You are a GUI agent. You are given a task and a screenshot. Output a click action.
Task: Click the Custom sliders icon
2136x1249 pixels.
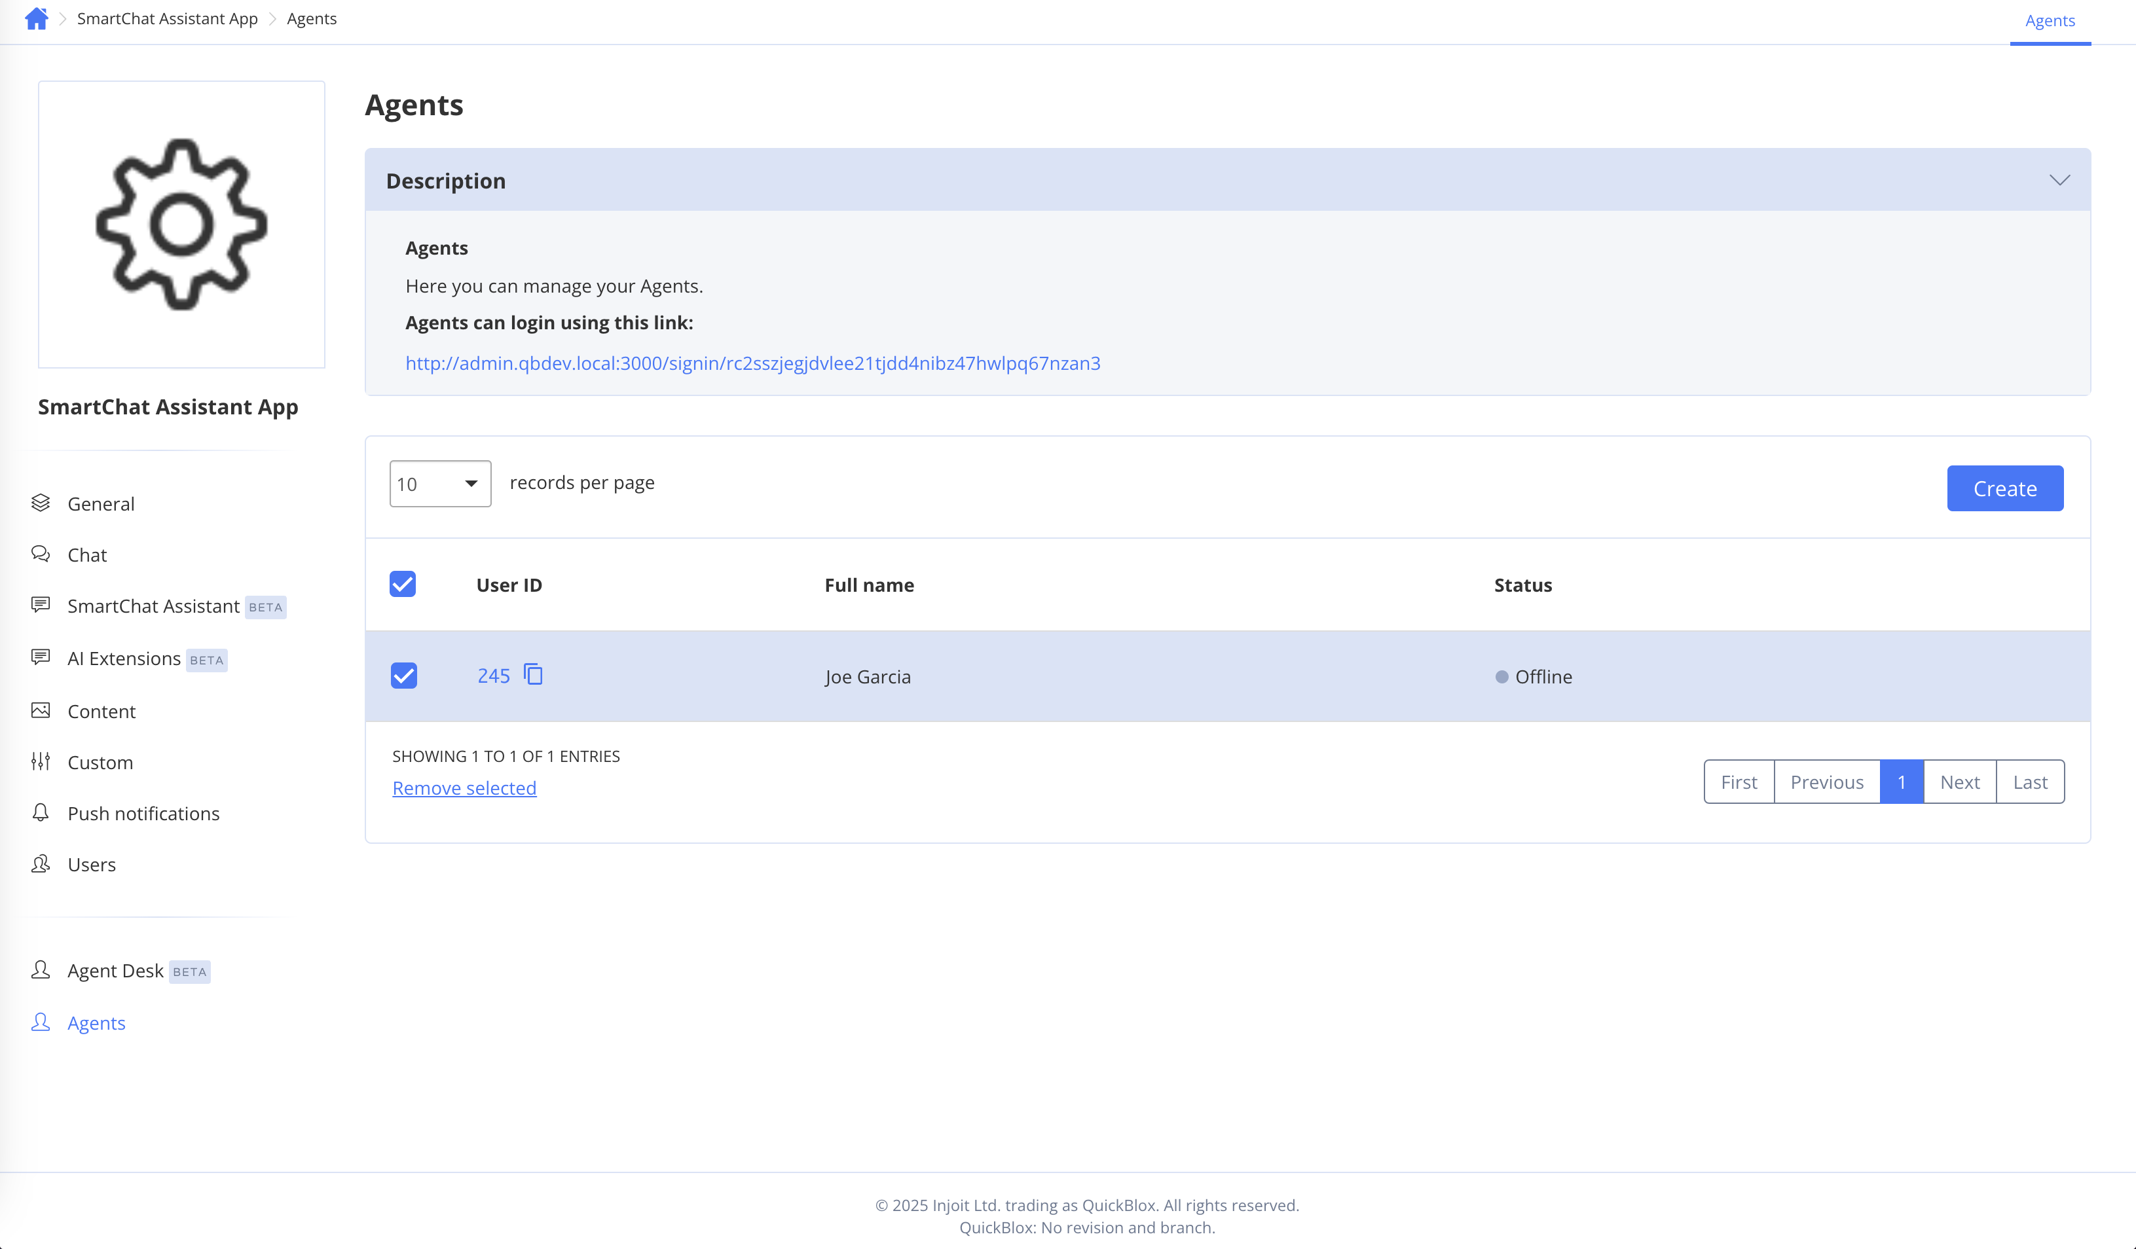tap(41, 762)
